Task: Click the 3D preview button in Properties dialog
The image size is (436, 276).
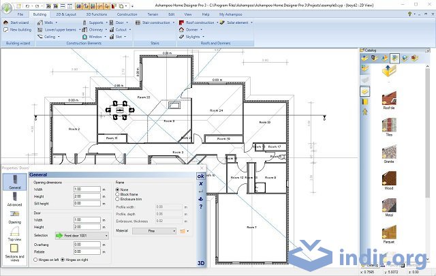Action: [x=201, y=263]
